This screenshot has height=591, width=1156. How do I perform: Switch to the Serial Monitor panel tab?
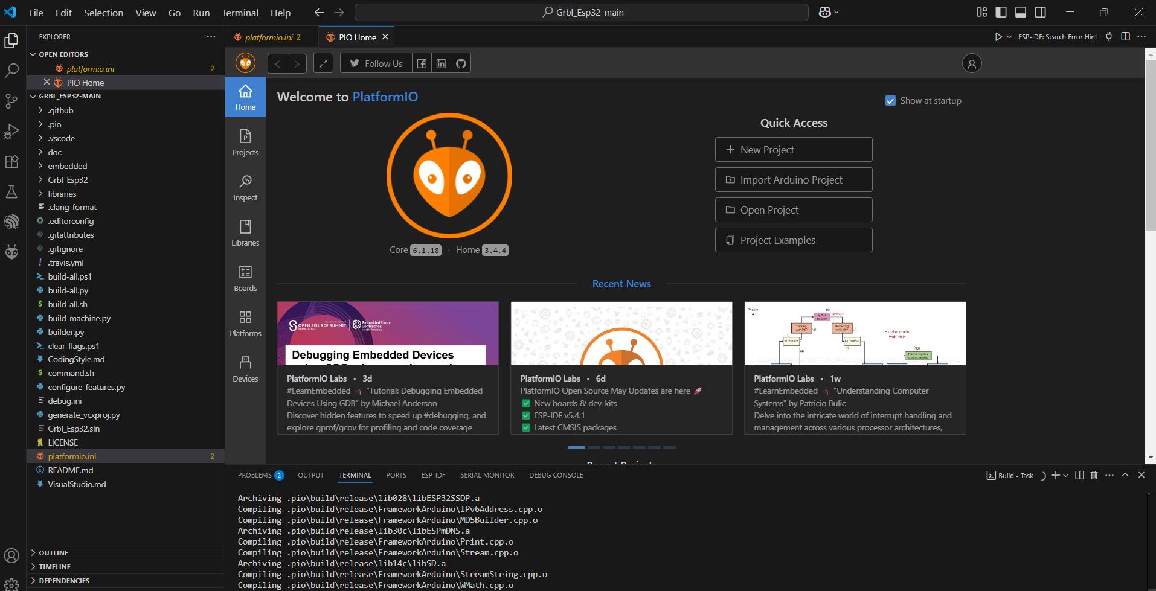pos(487,475)
